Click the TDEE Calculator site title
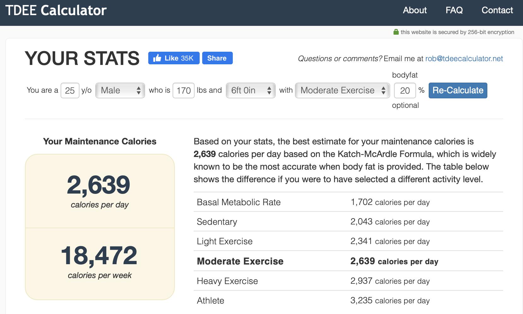 point(56,10)
